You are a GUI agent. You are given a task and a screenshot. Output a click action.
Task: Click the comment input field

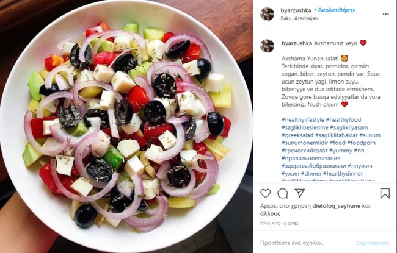pos(307,243)
